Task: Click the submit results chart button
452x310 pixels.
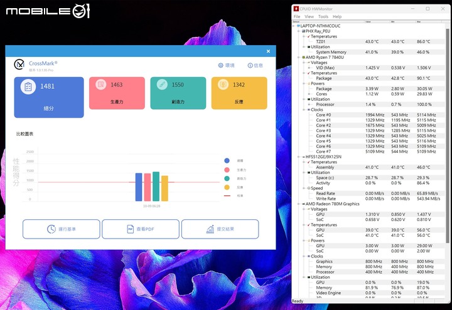Action: tap(220, 229)
